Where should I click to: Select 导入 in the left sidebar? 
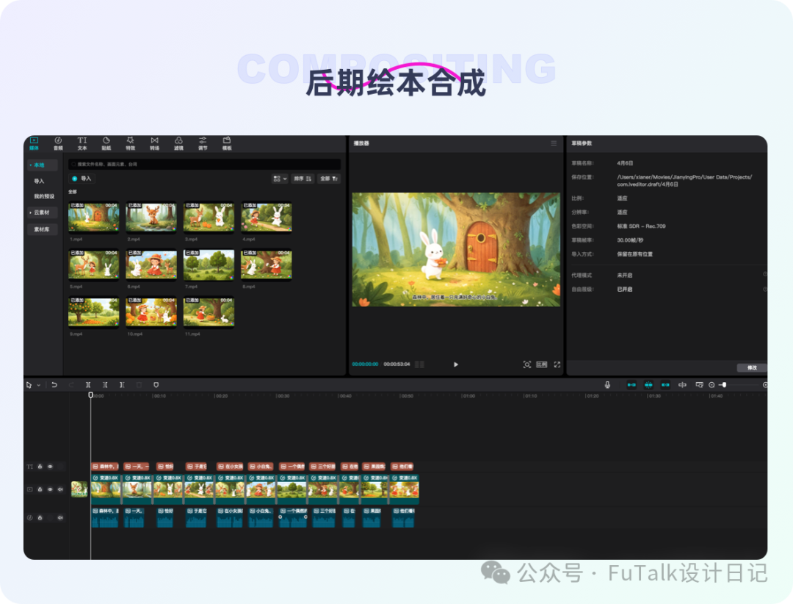coord(39,181)
